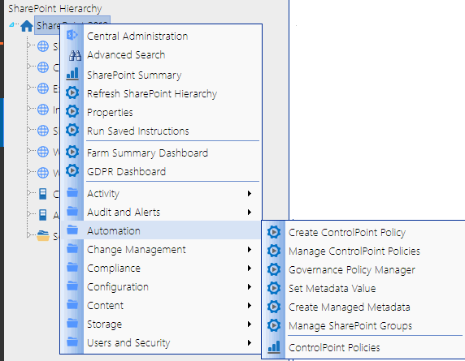Screen dimensions: 465x361
Task: Click the gear icon next to Set Metadata Value
Action: [274, 288]
